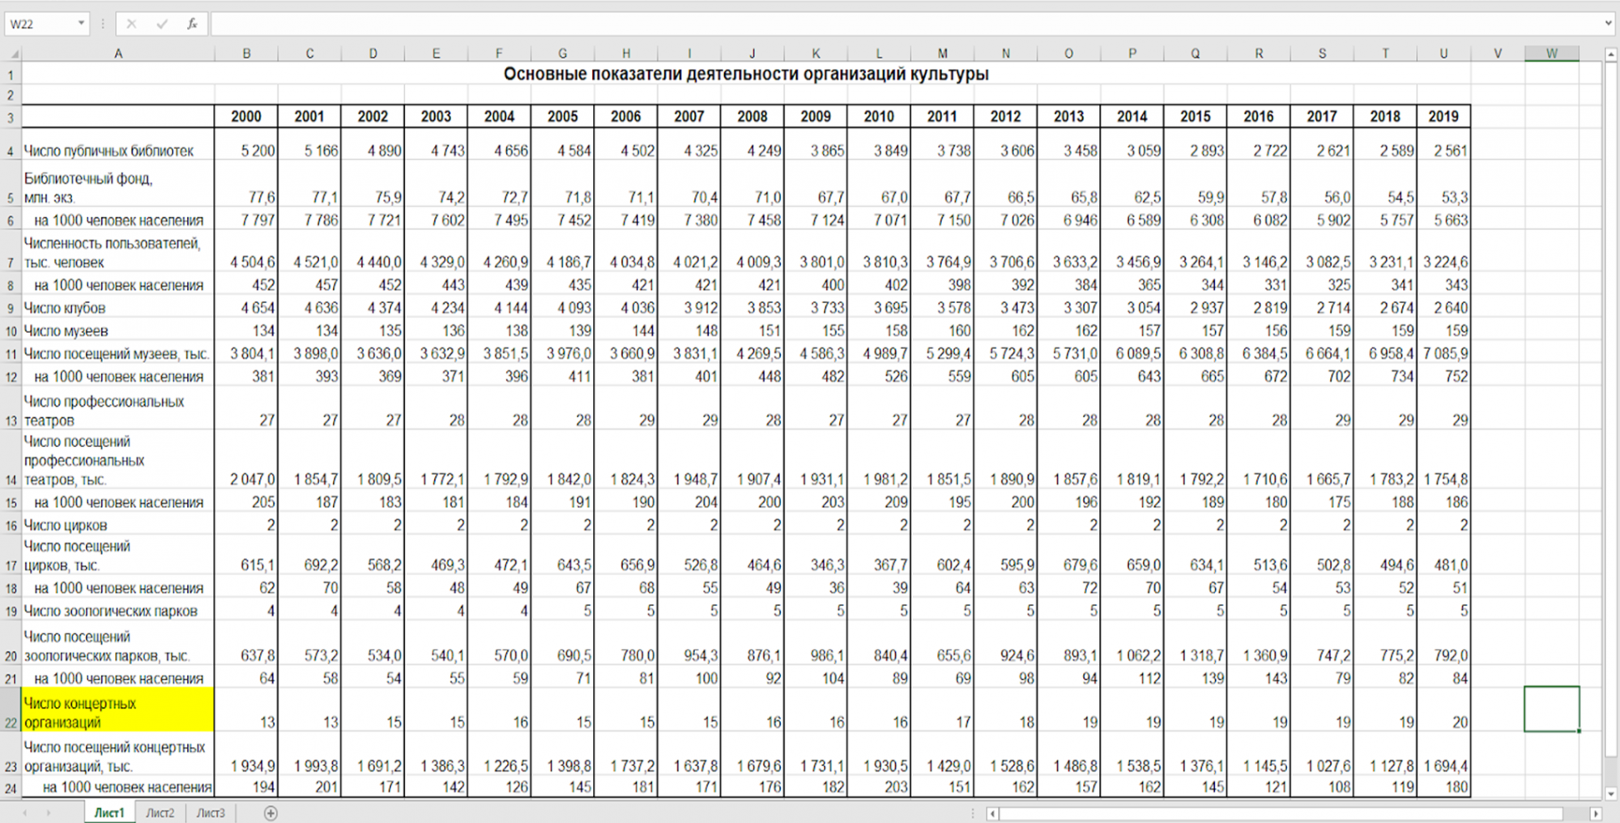
Task: Click cell 'Число посещений музеев, тыс.'
Action: click(118, 354)
